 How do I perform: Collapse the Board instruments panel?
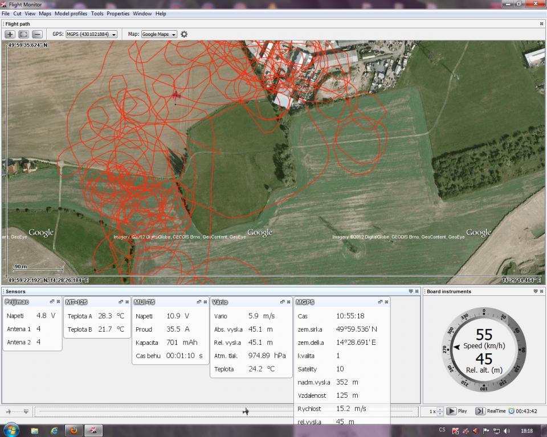pos(534,291)
